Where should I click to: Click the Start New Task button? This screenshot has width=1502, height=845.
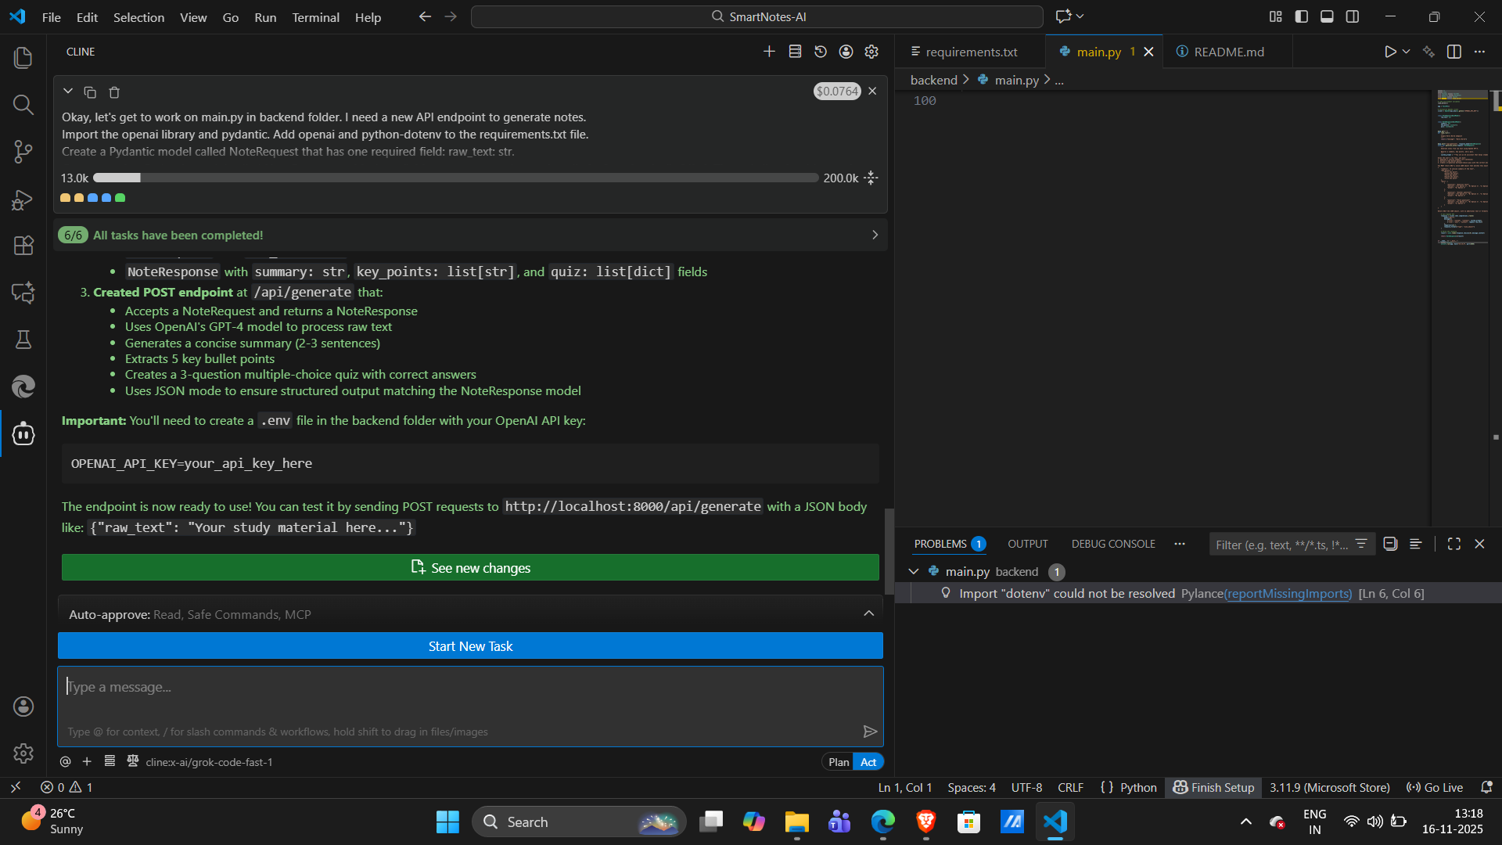click(470, 646)
